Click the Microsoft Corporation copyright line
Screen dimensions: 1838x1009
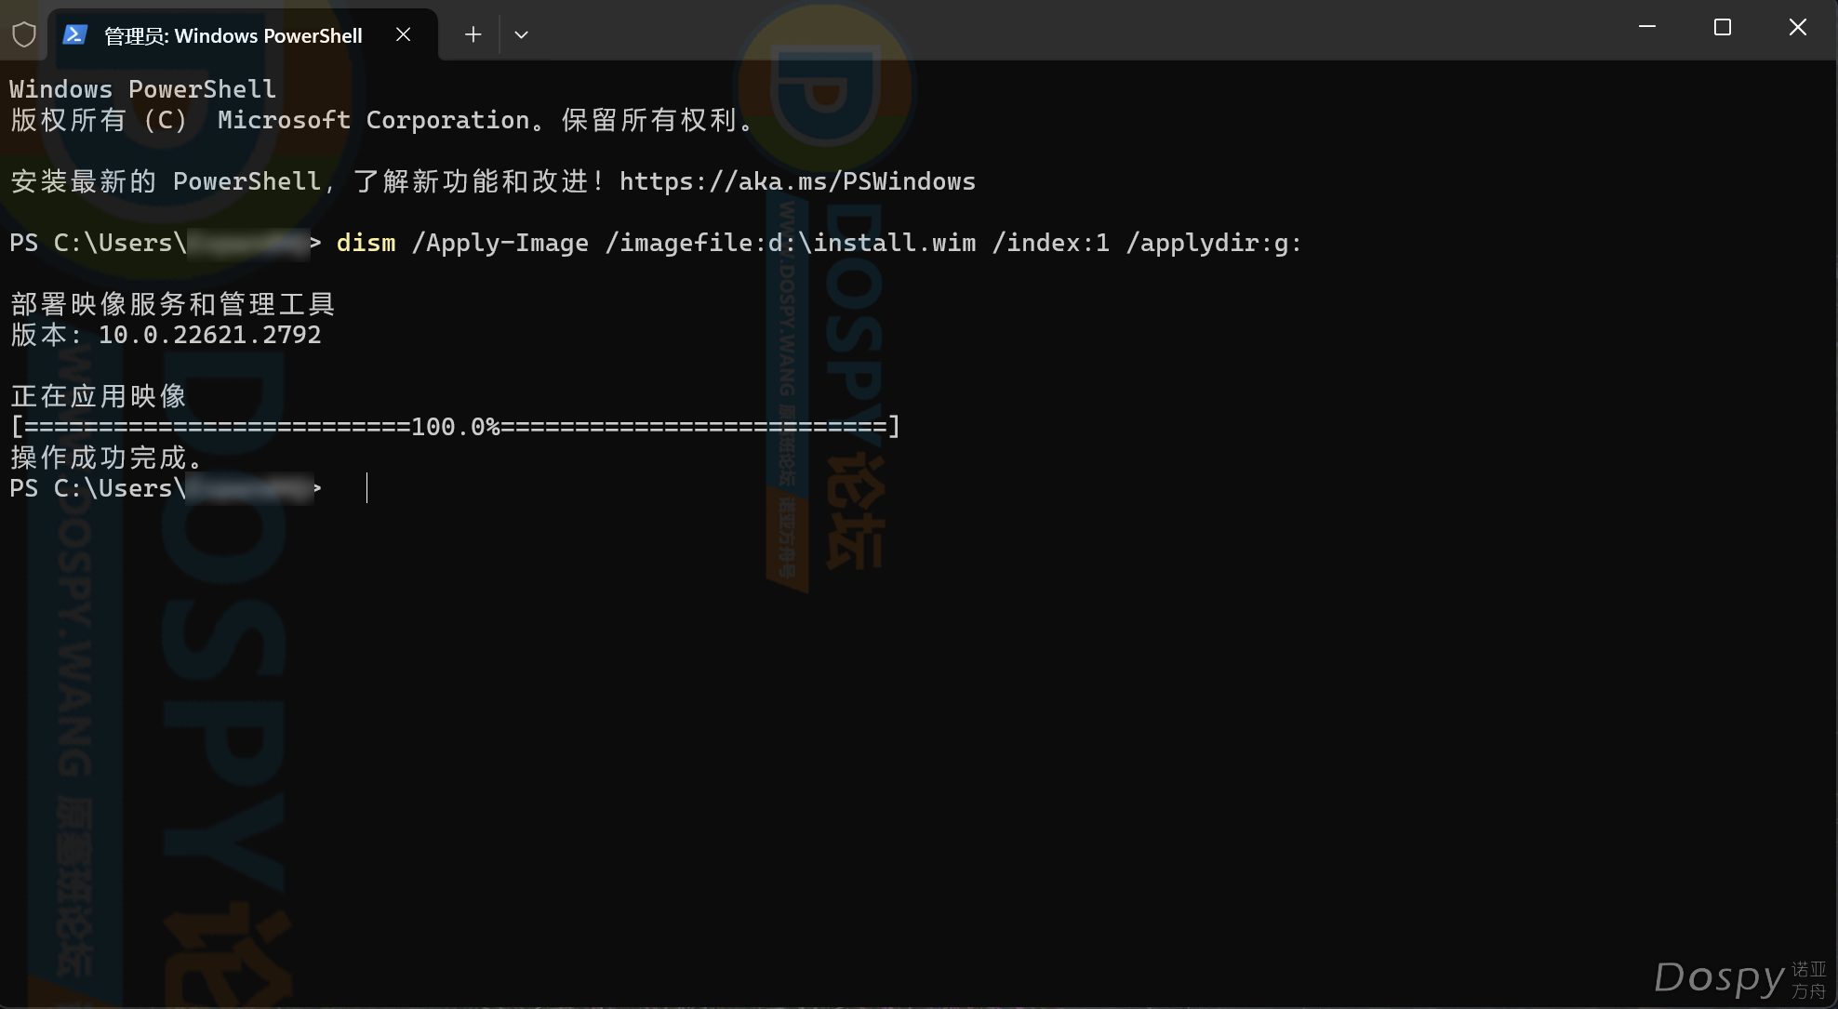point(381,120)
